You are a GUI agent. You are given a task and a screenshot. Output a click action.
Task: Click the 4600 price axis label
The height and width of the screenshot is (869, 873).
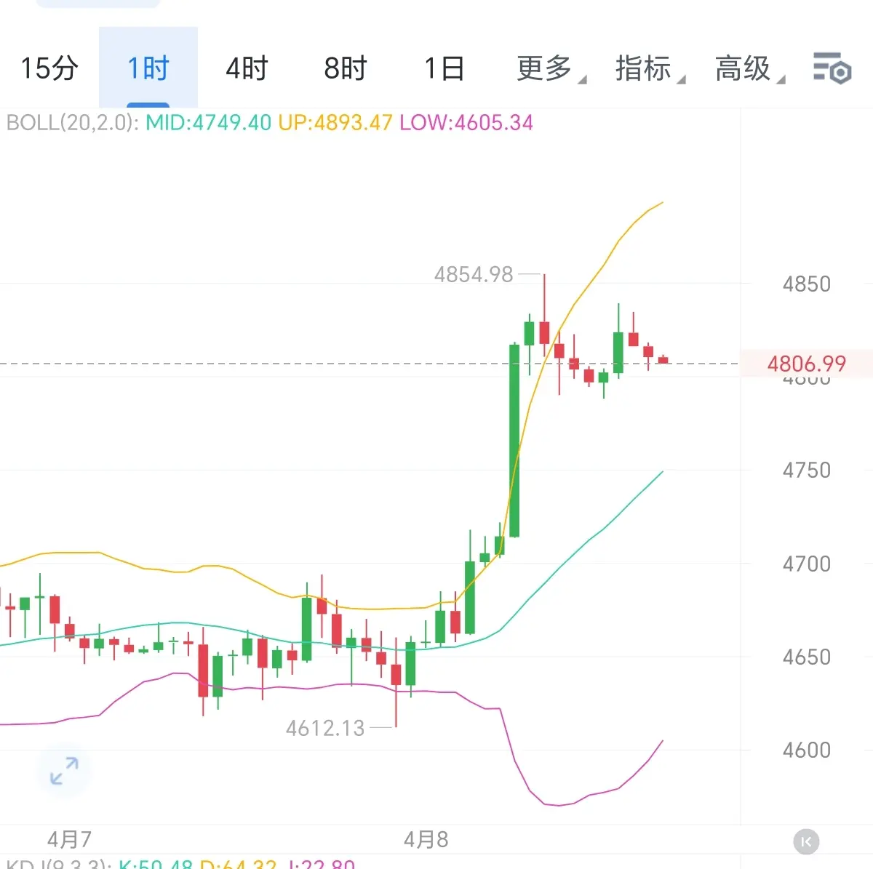[806, 750]
